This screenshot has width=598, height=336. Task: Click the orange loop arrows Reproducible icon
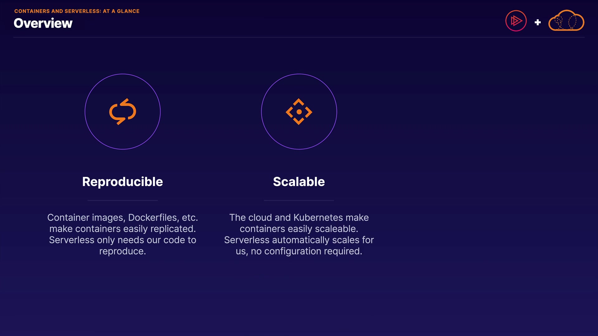(122, 112)
